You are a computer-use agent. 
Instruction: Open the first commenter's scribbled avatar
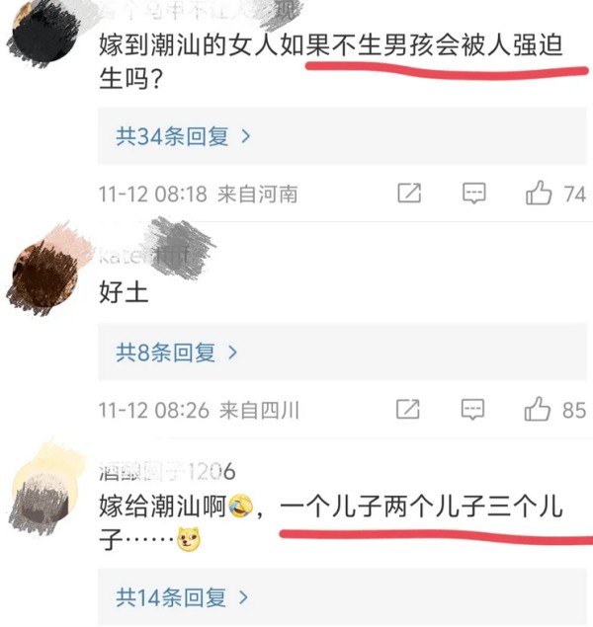coord(44,34)
